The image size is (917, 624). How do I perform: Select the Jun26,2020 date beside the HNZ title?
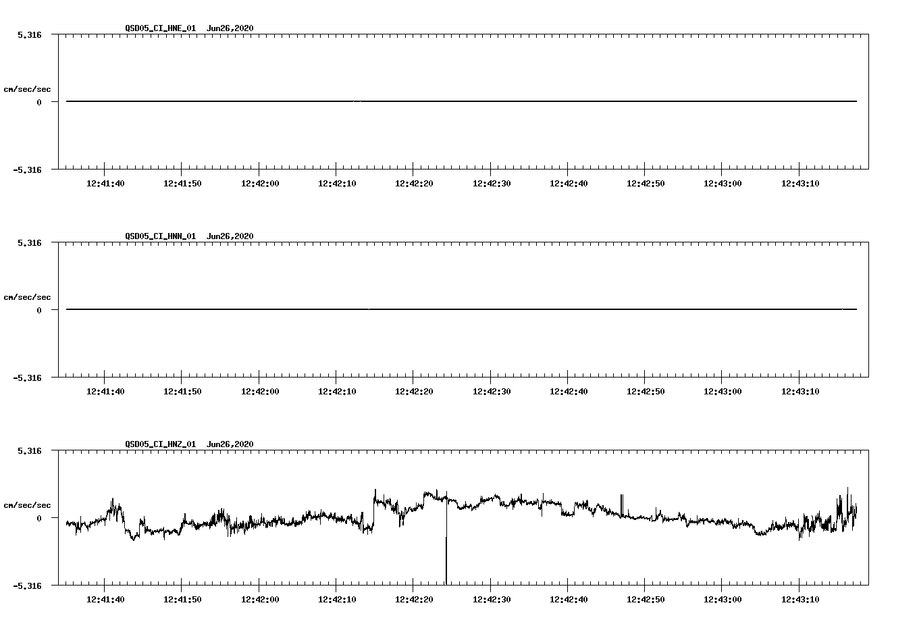tap(230, 444)
